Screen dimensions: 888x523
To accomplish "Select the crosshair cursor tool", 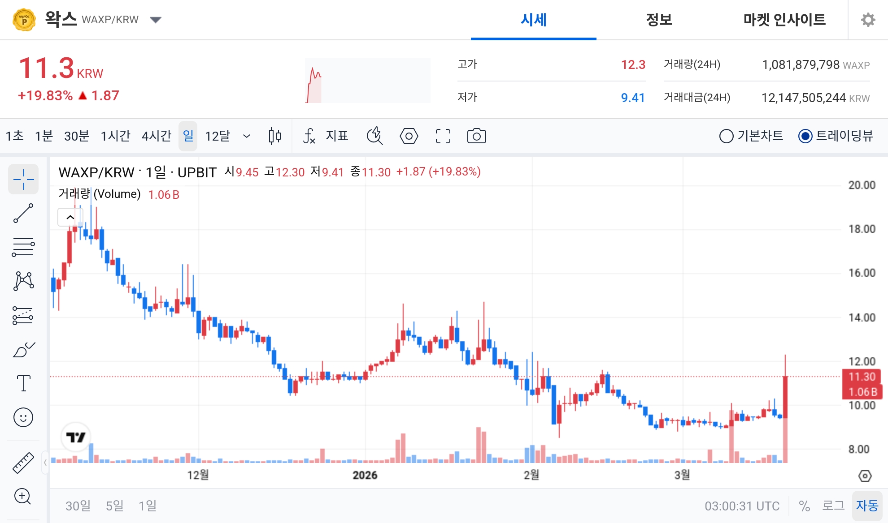I will [23, 179].
